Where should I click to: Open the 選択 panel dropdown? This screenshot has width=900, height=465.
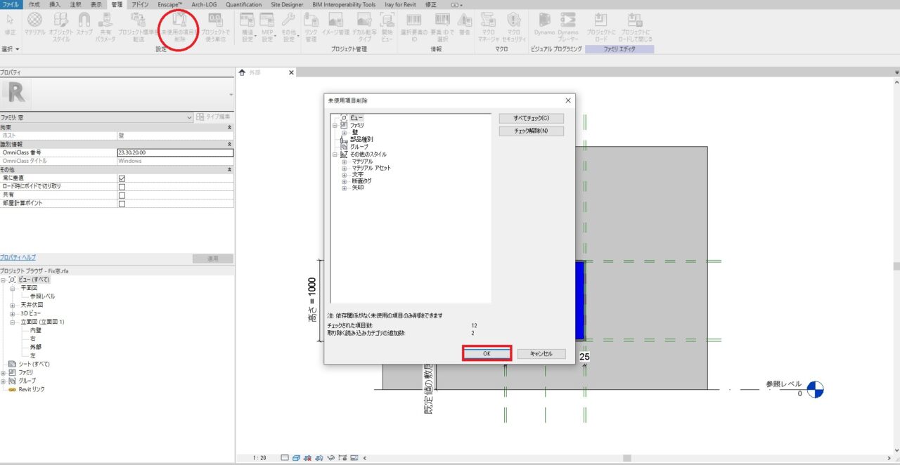coord(11,49)
